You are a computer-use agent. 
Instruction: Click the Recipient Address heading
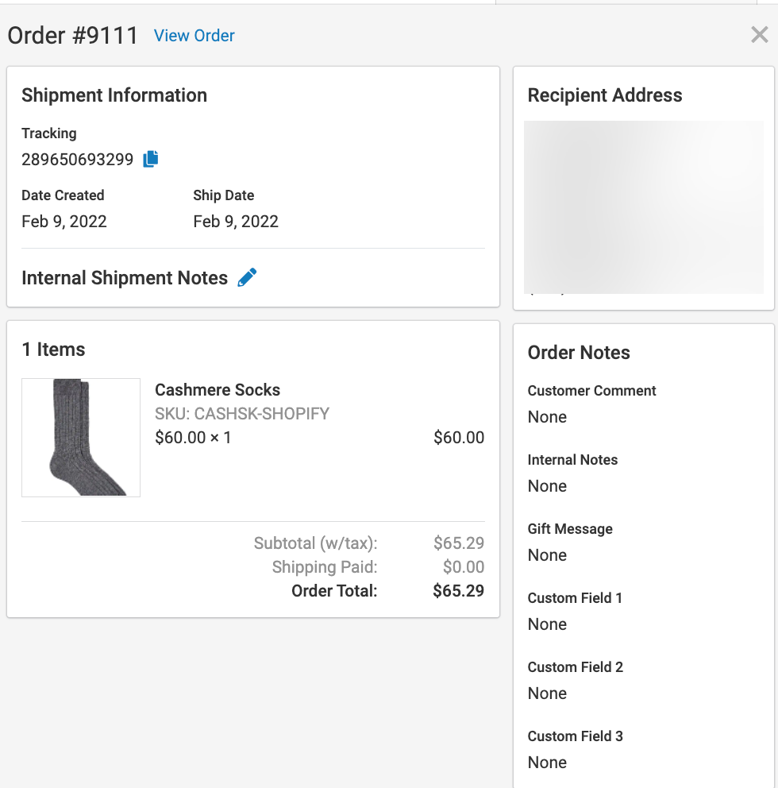pyautogui.click(x=605, y=95)
